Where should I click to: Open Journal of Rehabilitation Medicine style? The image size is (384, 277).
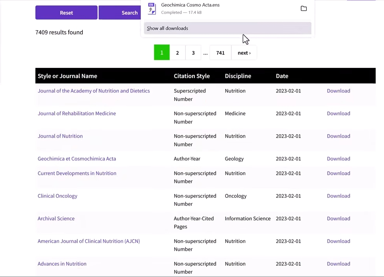click(x=76, y=114)
